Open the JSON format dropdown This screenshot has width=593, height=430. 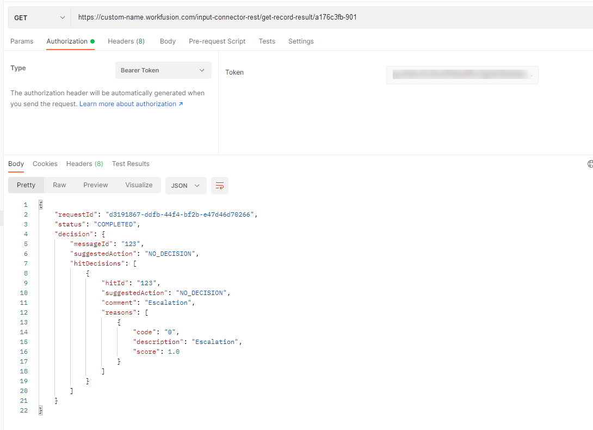(x=186, y=186)
